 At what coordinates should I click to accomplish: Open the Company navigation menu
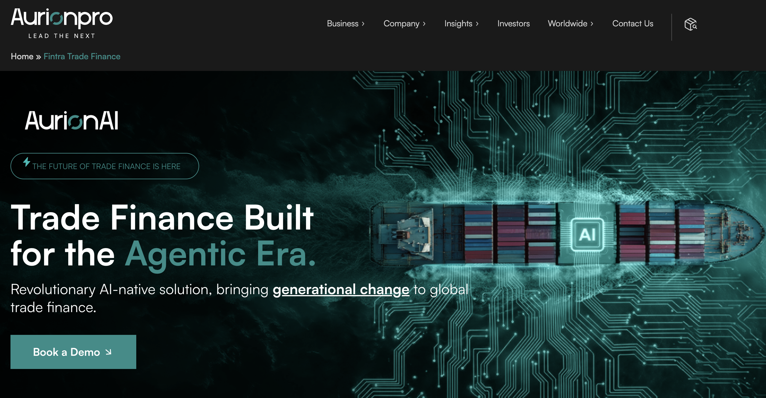coord(402,24)
